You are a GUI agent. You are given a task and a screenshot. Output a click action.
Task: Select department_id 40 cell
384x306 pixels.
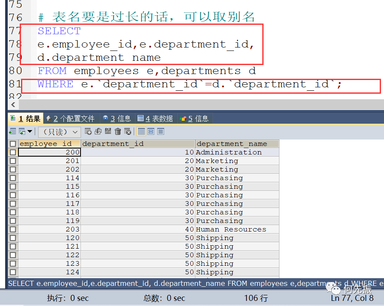pyautogui.click(x=138, y=229)
